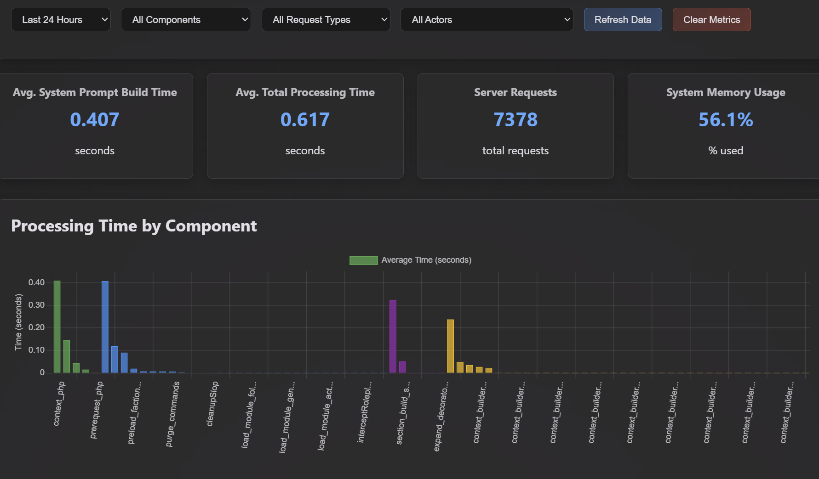Click the load_module_gen... axis label
819x479 pixels.
(287, 417)
